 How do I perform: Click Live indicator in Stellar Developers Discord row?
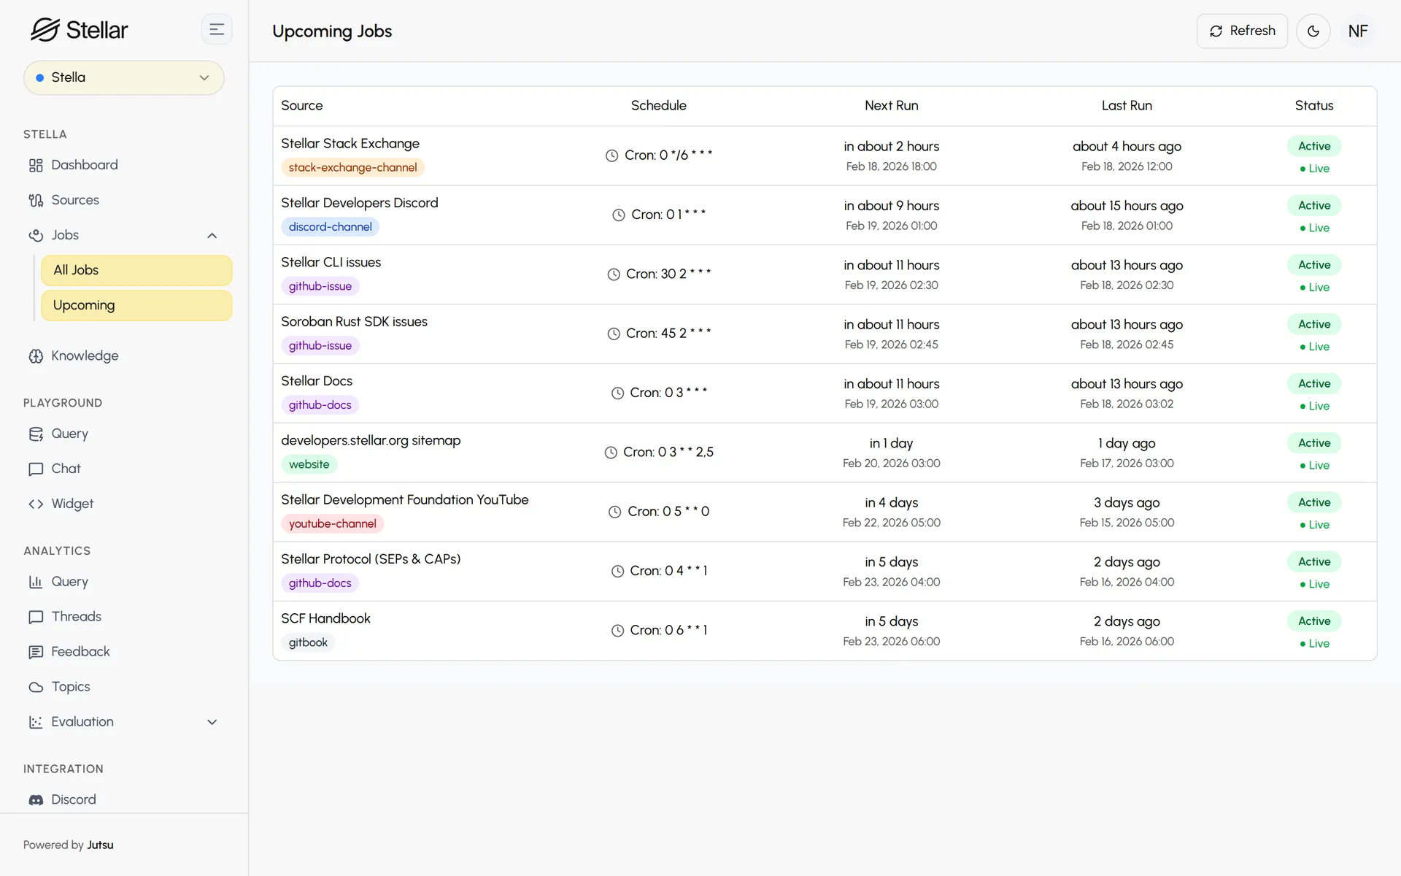(1314, 228)
